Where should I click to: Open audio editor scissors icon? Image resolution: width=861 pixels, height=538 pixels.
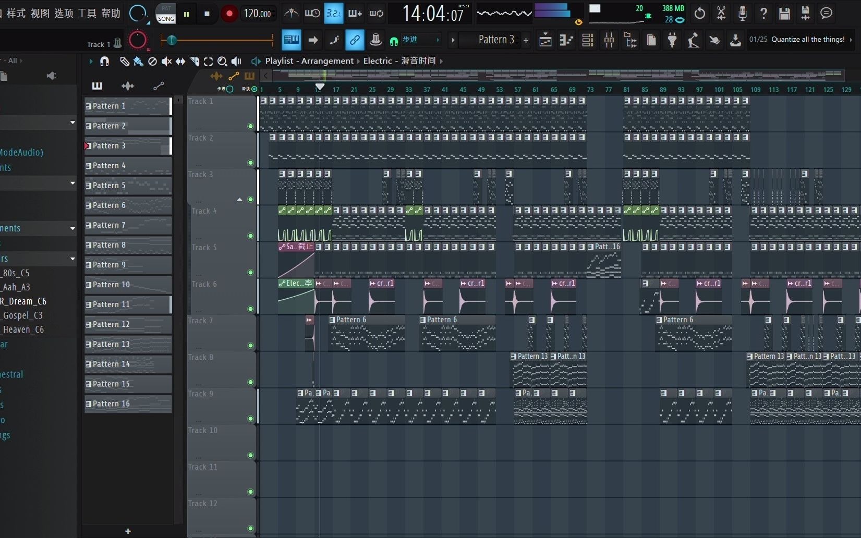(721, 14)
